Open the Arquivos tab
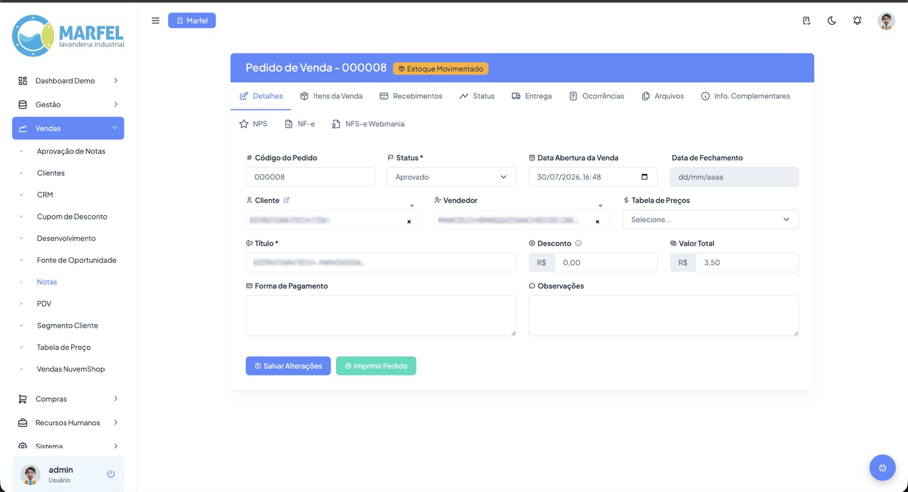The width and height of the screenshot is (908, 492). click(x=663, y=96)
